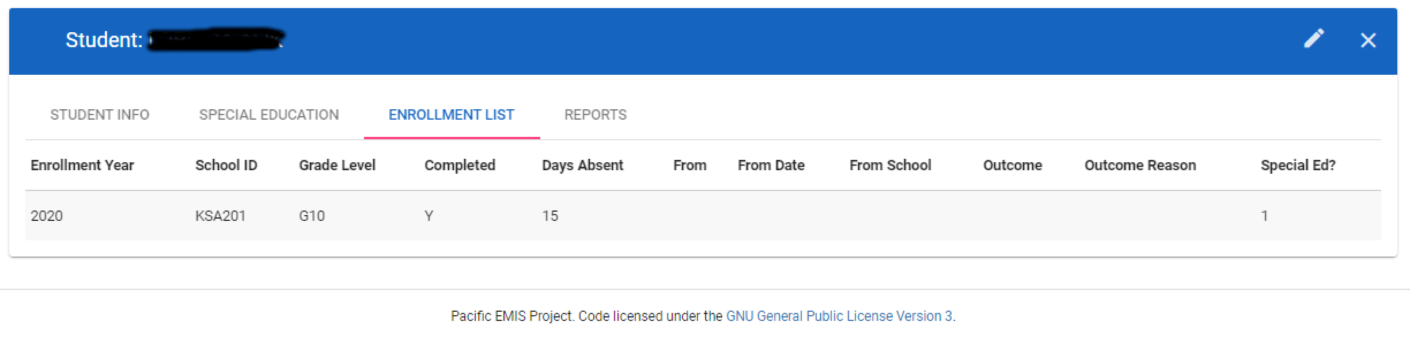Click the Outcome Reason column header
This screenshot has width=1410, height=352.
(1140, 166)
